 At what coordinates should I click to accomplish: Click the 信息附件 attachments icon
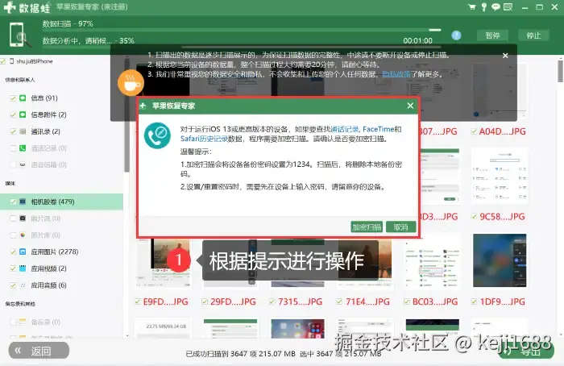click(x=23, y=114)
